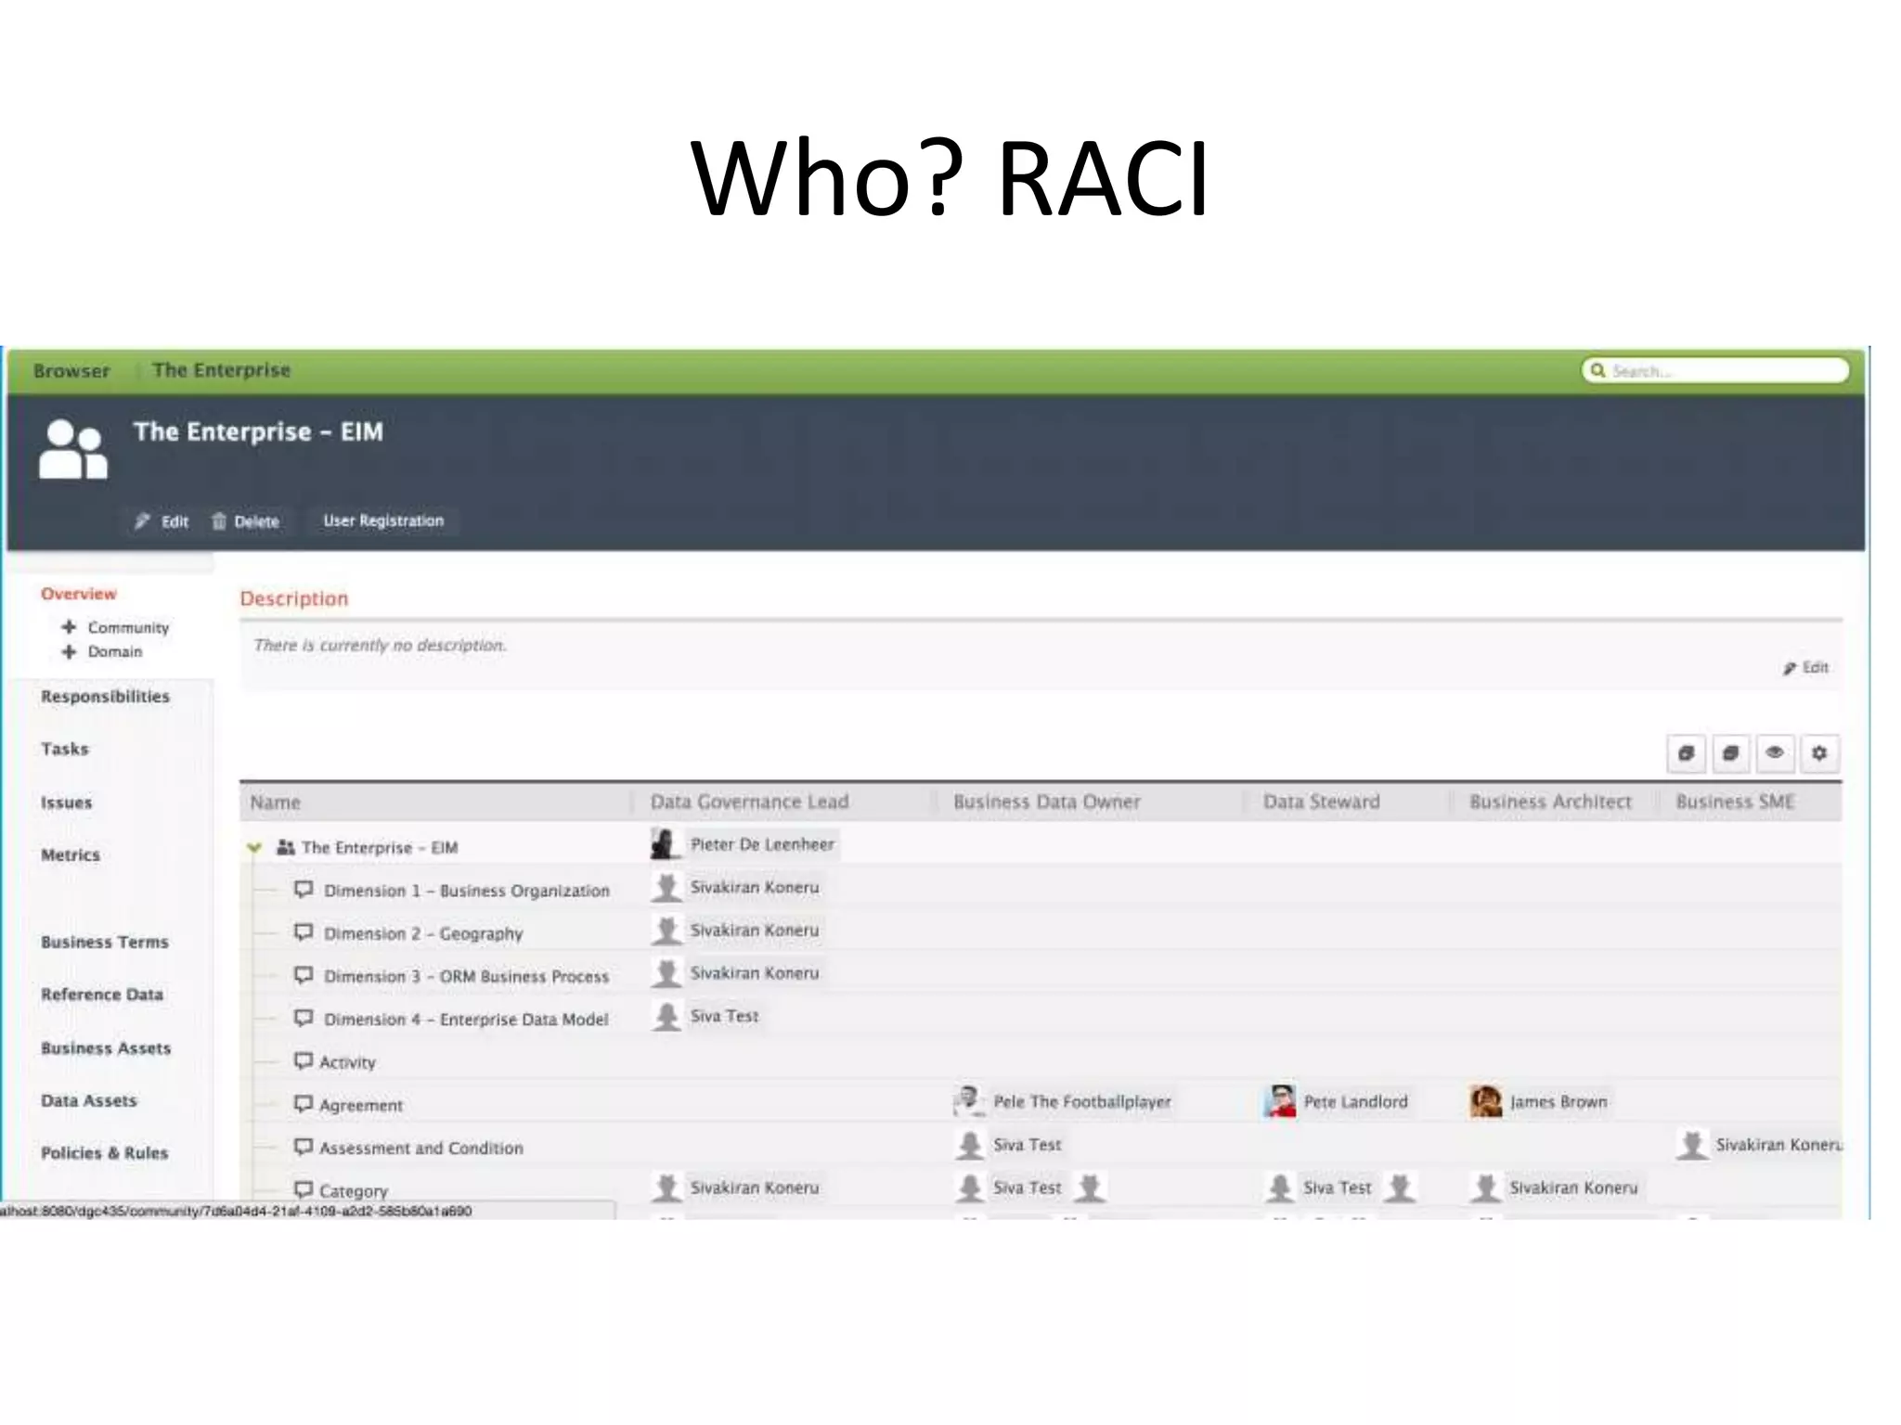This screenshot has height=1425, width=1901.
Task: Click Sivakiran Koneru under Business SME
Action: click(x=1778, y=1145)
